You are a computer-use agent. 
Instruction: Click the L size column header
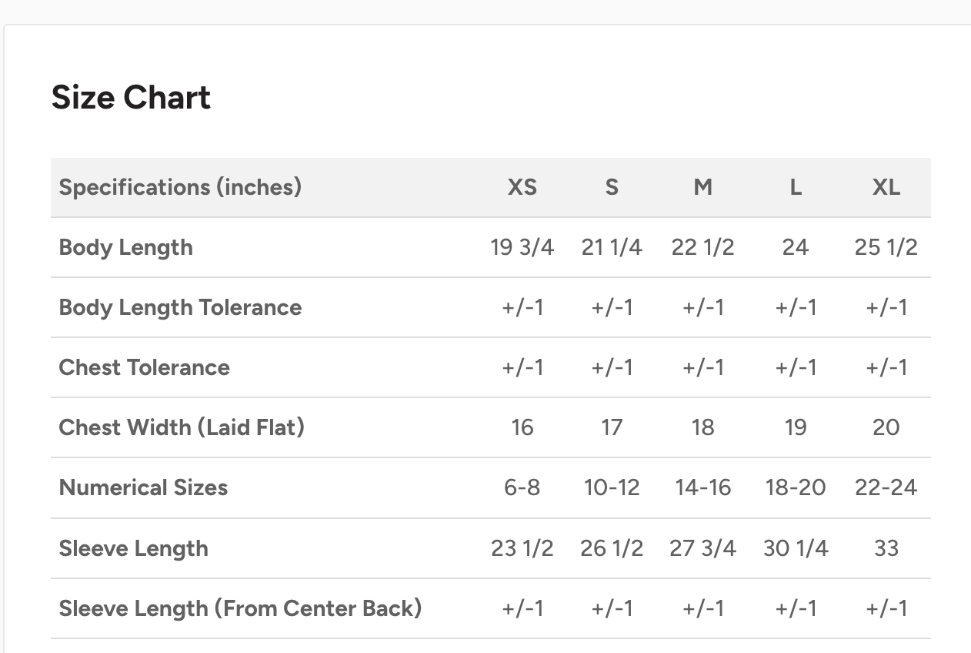(x=795, y=187)
